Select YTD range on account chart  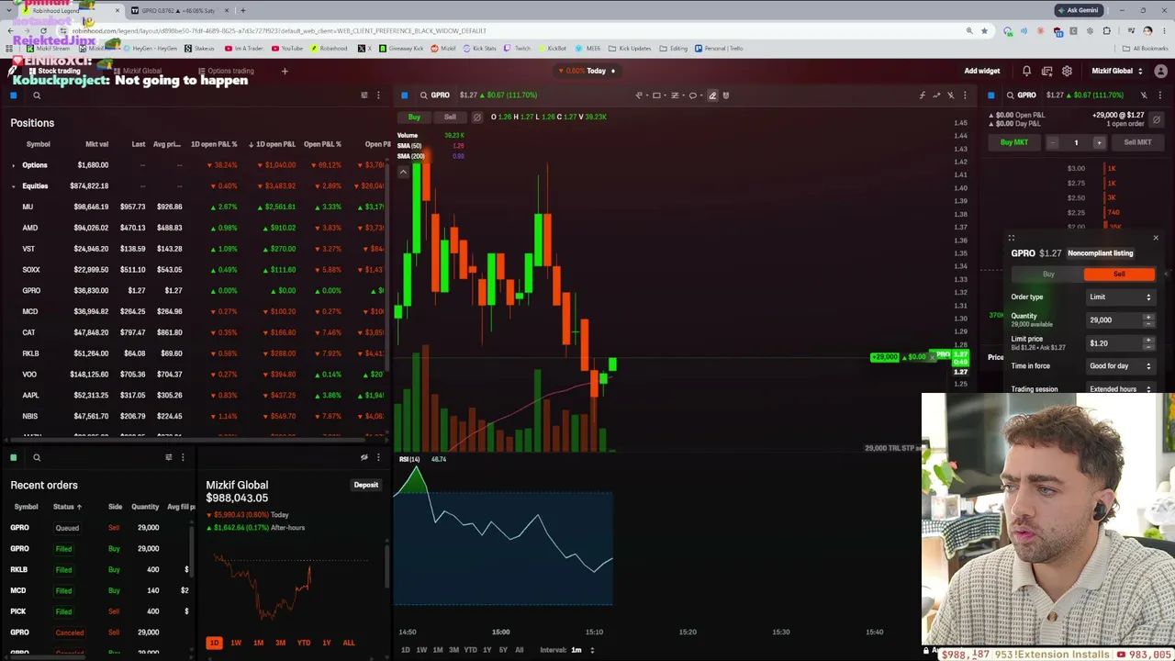(x=304, y=643)
